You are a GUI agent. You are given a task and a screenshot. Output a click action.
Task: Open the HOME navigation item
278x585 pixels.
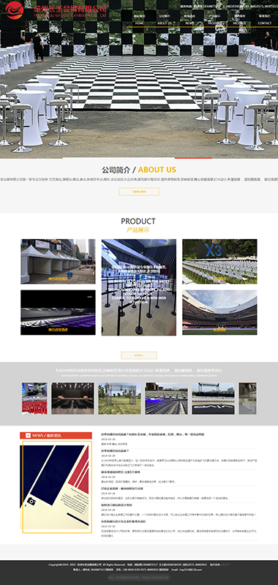[x=140, y=23]
